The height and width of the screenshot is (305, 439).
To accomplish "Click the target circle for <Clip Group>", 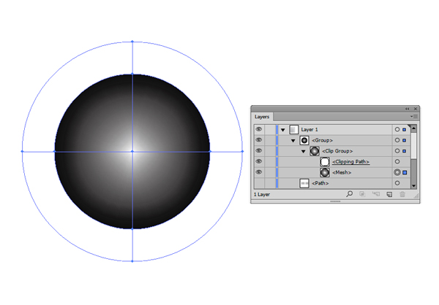I will [397, 151].
